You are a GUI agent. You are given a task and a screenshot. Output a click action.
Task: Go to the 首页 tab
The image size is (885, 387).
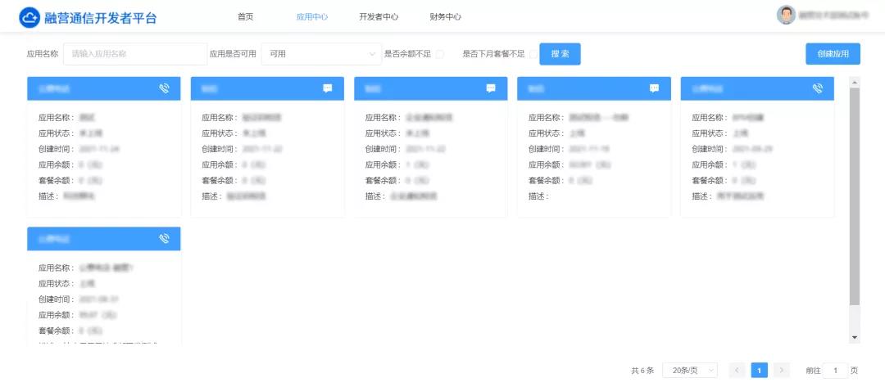pos(245,16)
